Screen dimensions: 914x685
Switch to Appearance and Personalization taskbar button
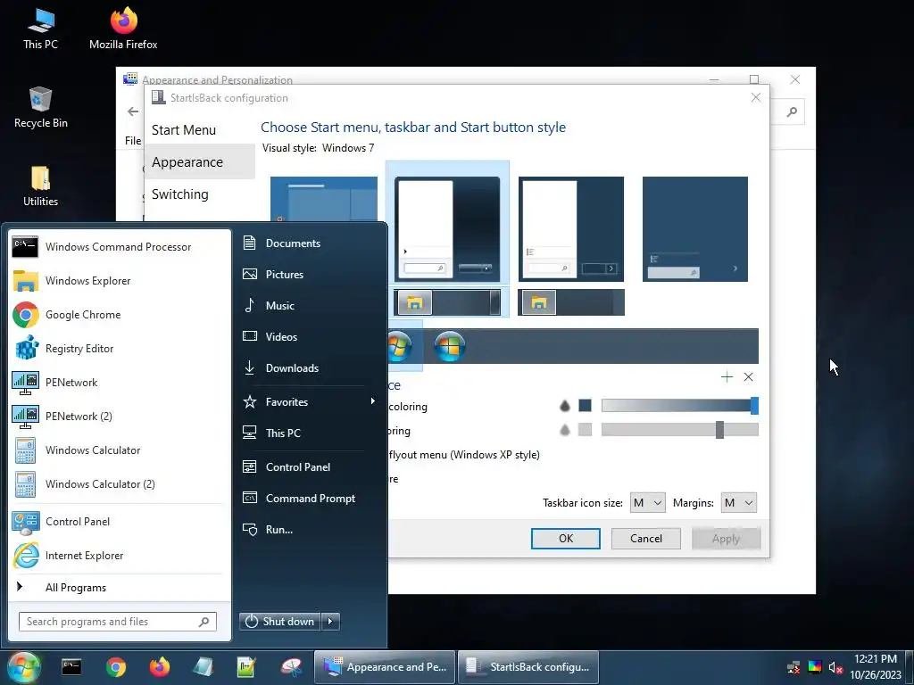point(385,667)
